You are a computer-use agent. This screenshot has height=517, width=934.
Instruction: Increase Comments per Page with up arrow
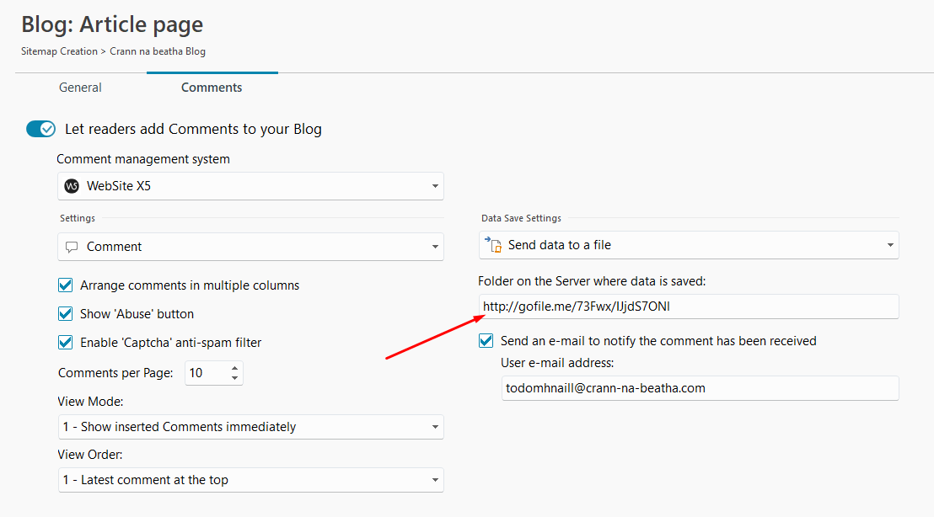(x=234, y=368)
